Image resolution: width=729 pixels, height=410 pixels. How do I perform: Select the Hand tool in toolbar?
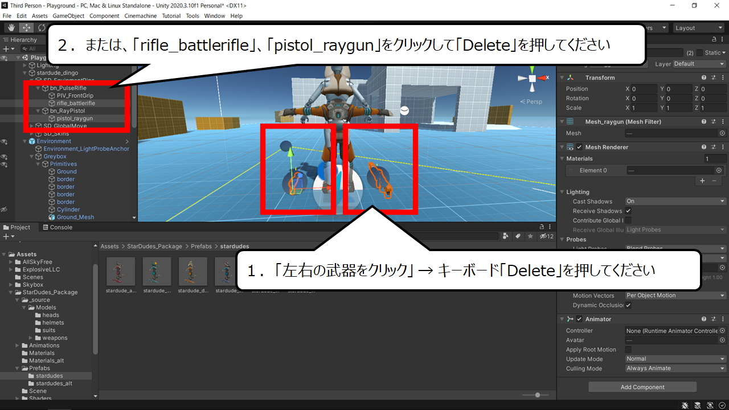[x=11, y=28]
